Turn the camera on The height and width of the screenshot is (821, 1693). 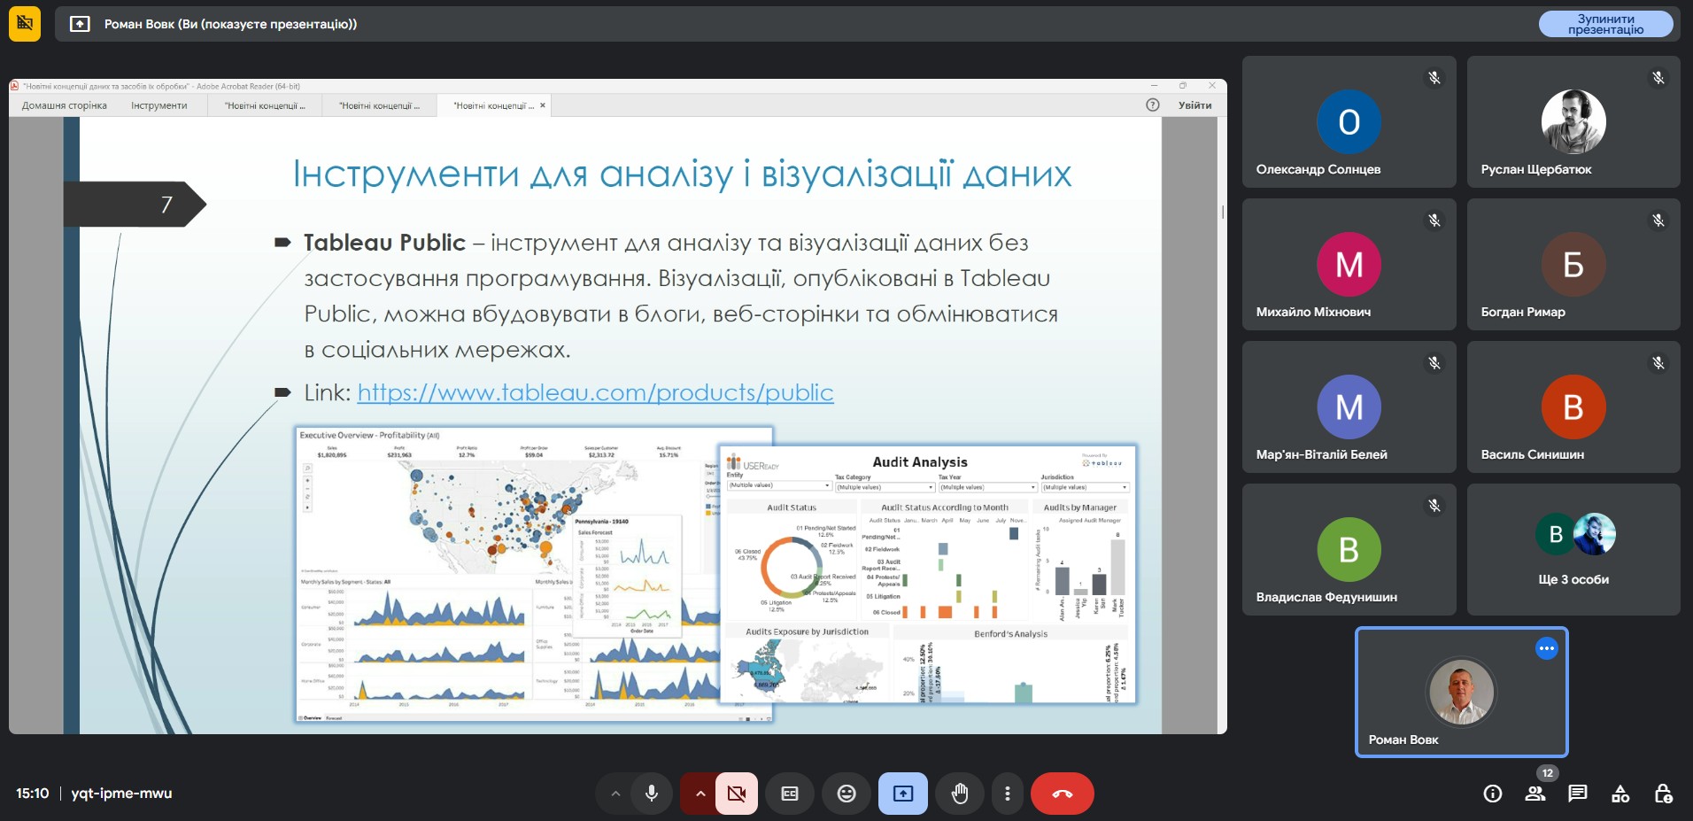737,794
